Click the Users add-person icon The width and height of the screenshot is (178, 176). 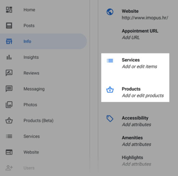point(9,168)
